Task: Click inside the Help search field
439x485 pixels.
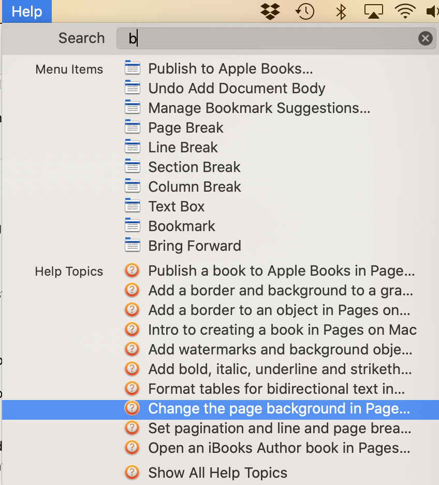Action: [x=276, y=38]
